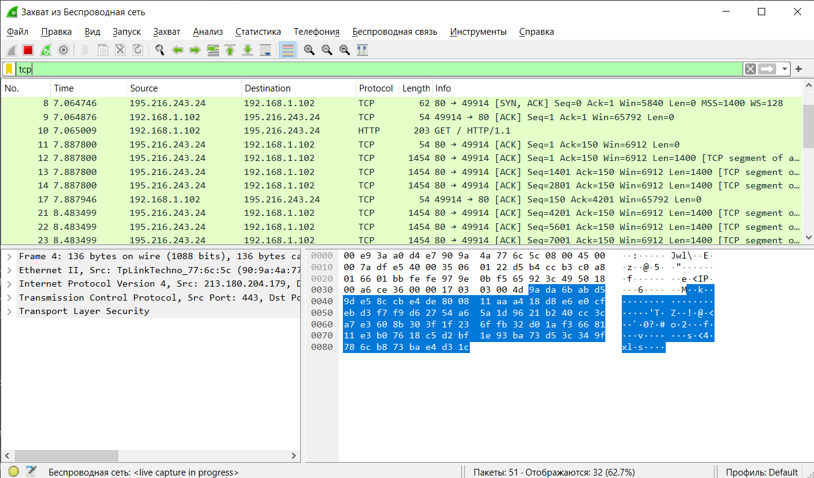Click the resize columns to fit icon

[x=362, y=50]
